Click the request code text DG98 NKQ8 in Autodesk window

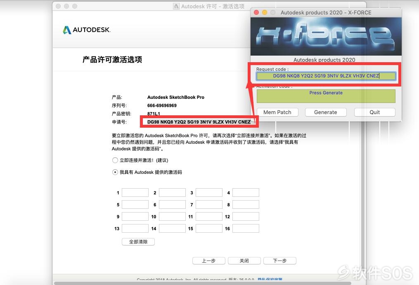pyautogui.click(x=199, y=122)
